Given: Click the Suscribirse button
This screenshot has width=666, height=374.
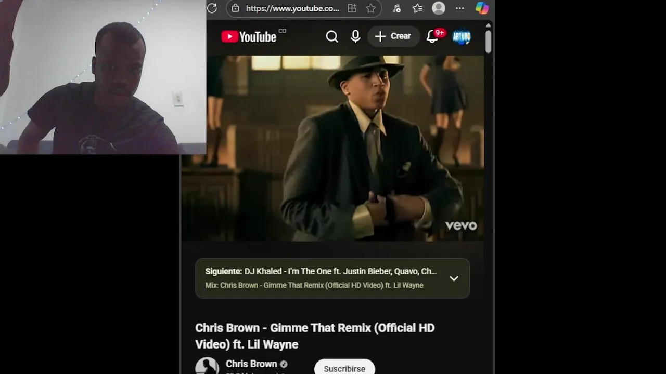Looking at the screenshot, I should click(344, 368).
